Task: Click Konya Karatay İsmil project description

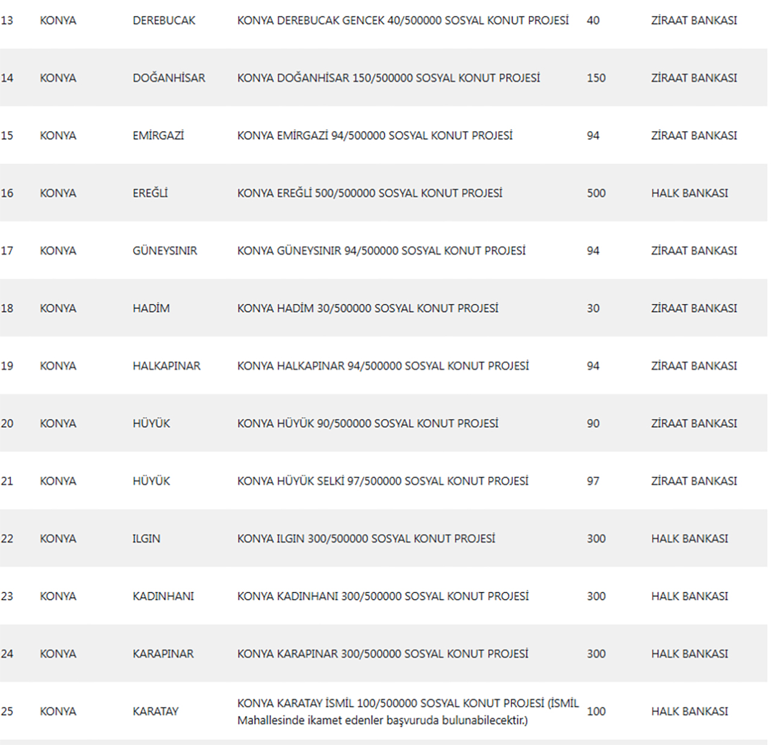Action: click(407, 711)
